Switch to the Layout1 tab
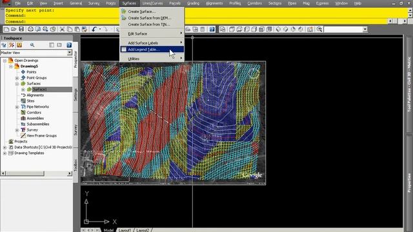Image resolution: width=413 pixels, height=232 pixels. pyautogui.click(x=125, y=230)
